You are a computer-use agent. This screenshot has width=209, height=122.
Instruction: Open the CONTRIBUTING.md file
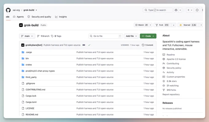pyautogui.click(x=35, y=90)
